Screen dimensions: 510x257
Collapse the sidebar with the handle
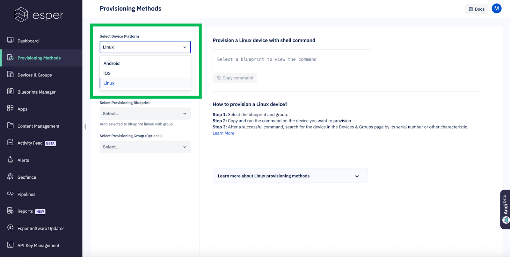point(85,126)
